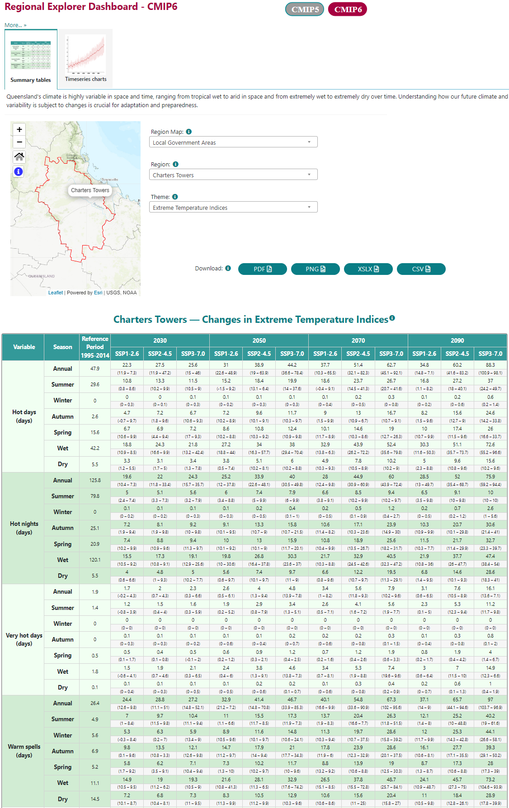This screenshot has width=509, height=808.
Task: Zoom out on the region map
Action: (19, 142)
